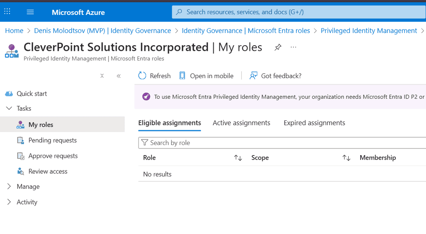The width and height of the screenshot is (426, 234).
Task: Close the sidebar search with X icon
Action: 102,76
